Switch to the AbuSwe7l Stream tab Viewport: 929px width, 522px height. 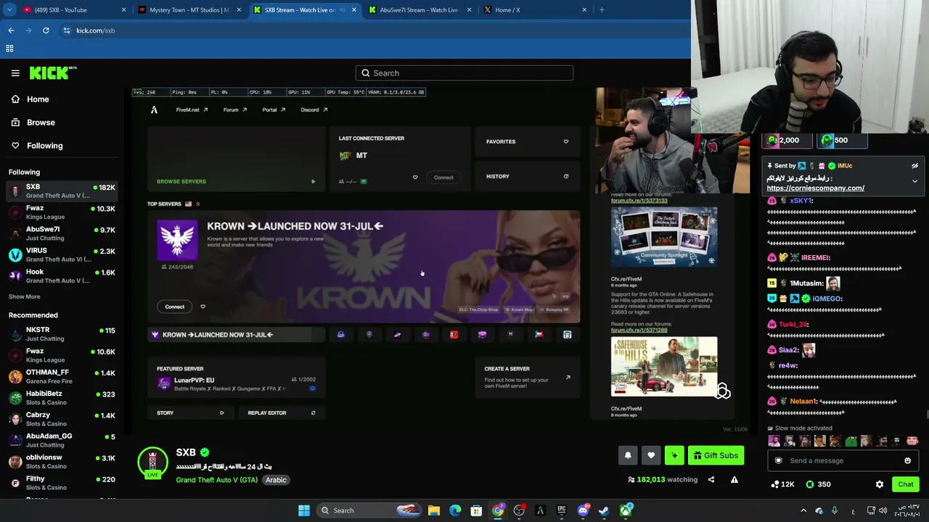[x=419, y=9]
